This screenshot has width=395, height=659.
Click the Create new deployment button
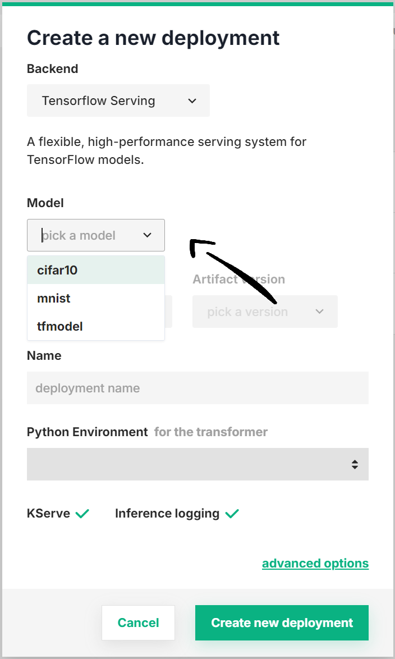[x=282, y=623]
